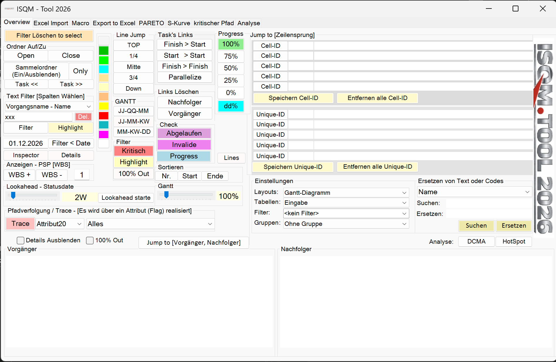Image resolution: width=556 pixels, height=362 pixels.
Task: Click the text filter field containing xxx
Action: 38,117
